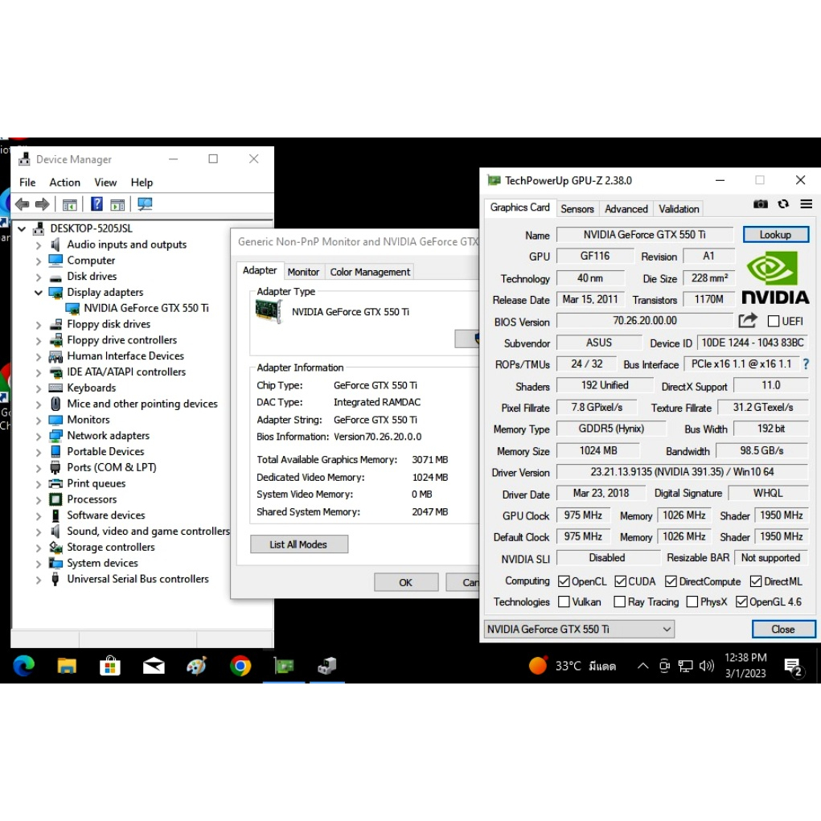The height and width of the screenshot is (821, 821).
Task: Click the BIOS Version field 70.26.20.00.00
Action: [645, 321]
